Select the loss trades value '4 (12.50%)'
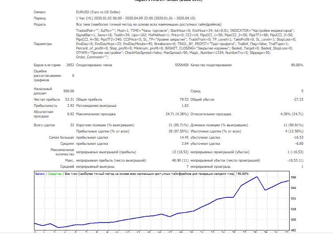333x234 pixels. 294,131
